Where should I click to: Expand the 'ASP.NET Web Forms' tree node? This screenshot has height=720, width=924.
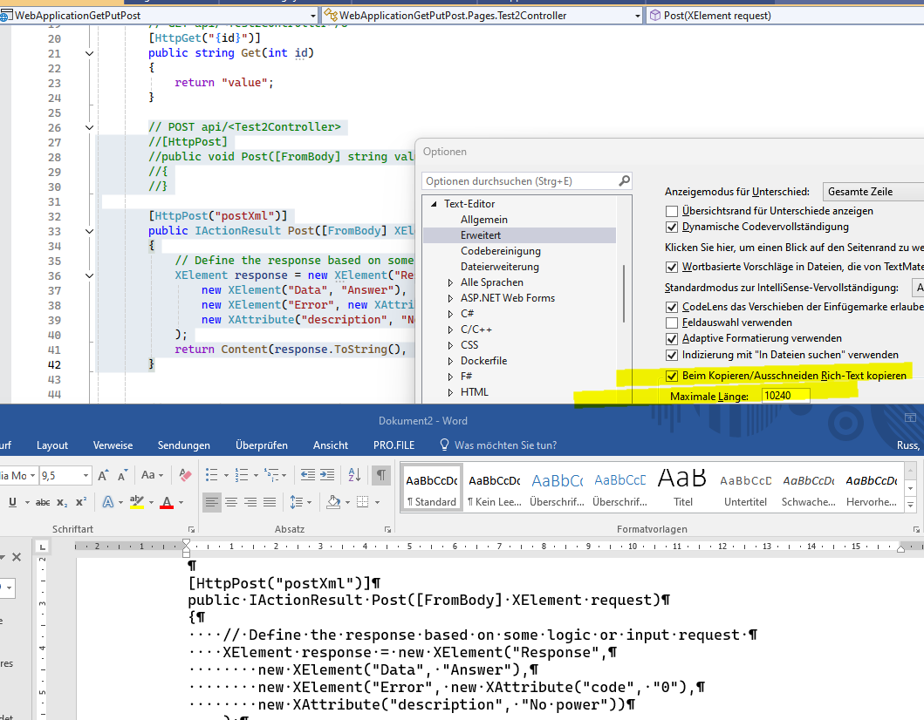(x=451, y=298)
